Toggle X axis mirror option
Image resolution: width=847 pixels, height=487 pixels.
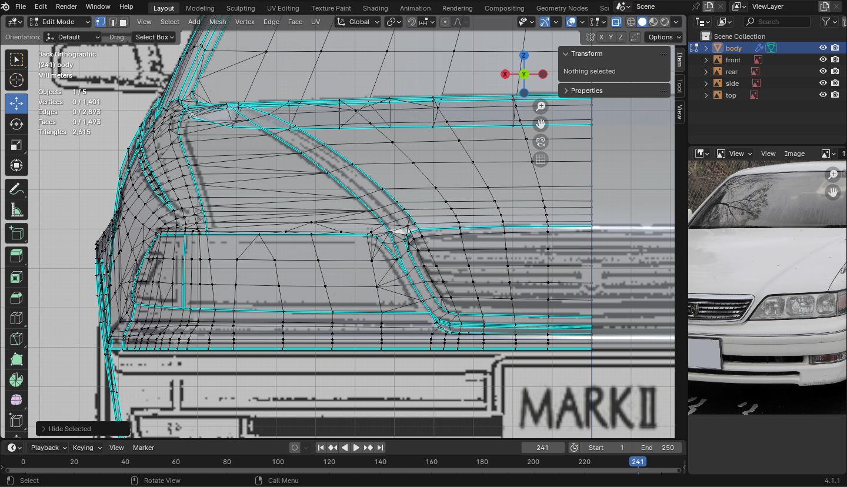click(601, 37)
